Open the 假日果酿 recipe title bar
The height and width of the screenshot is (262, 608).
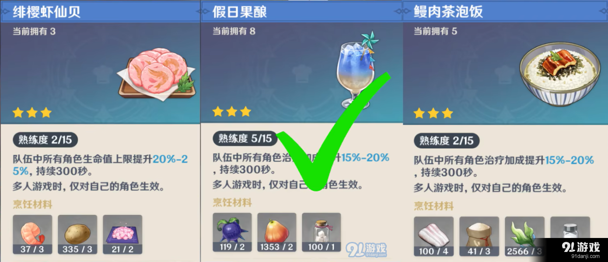tap(301, 12)
